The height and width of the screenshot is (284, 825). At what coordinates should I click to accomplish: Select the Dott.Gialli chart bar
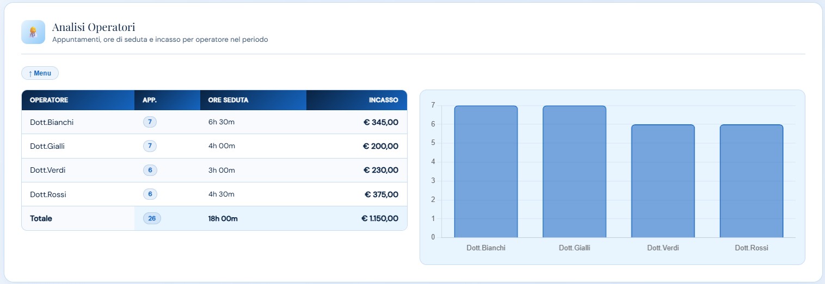coord(574,172)
